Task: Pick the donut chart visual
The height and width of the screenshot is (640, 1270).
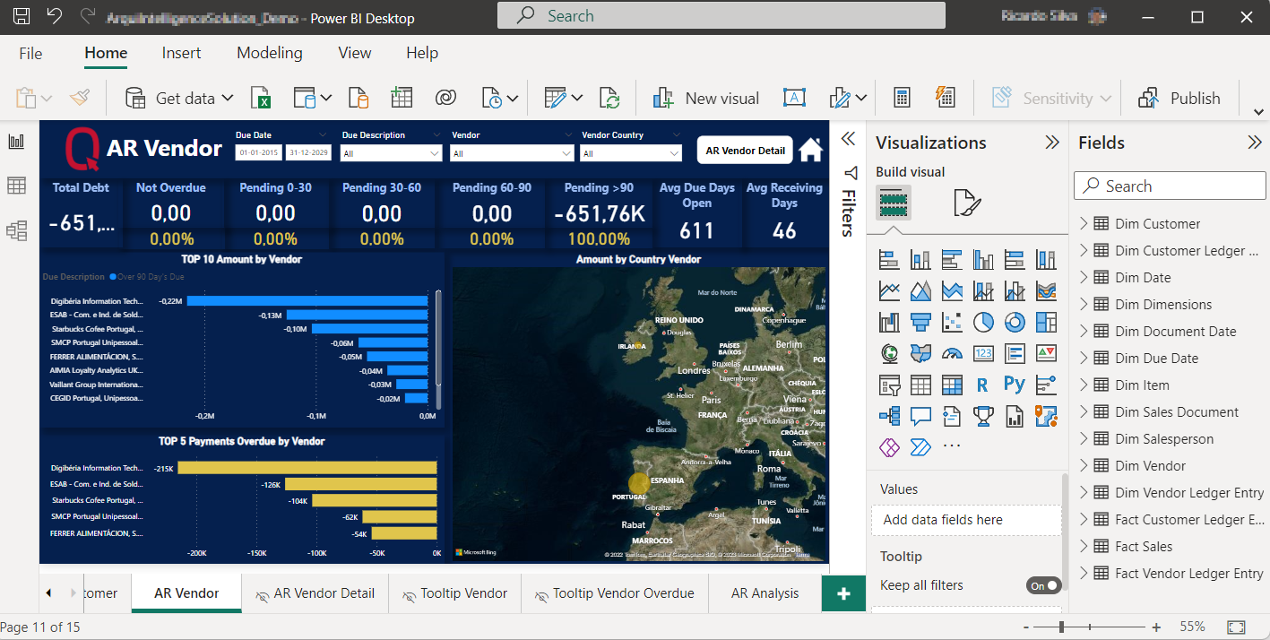Action: 1014,322
